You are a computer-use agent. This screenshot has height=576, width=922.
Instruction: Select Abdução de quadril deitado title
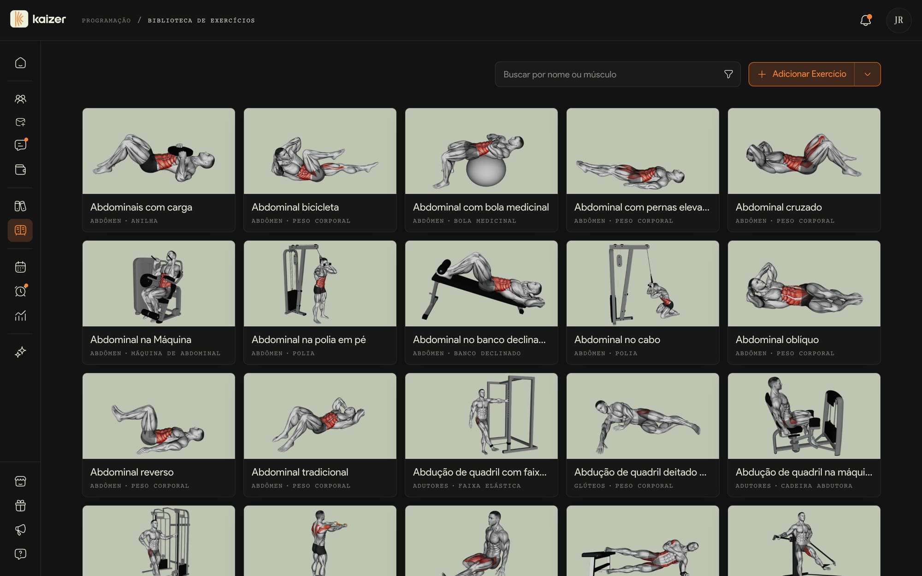tap(640, 472)
